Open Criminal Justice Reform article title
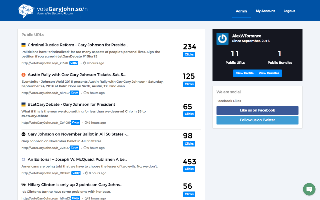This screenshot has height=200, width=320. pos(78,45)
